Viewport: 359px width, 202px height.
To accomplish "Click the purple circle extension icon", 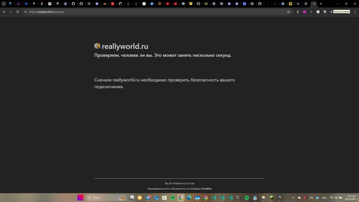I will [x=304, y=12].
